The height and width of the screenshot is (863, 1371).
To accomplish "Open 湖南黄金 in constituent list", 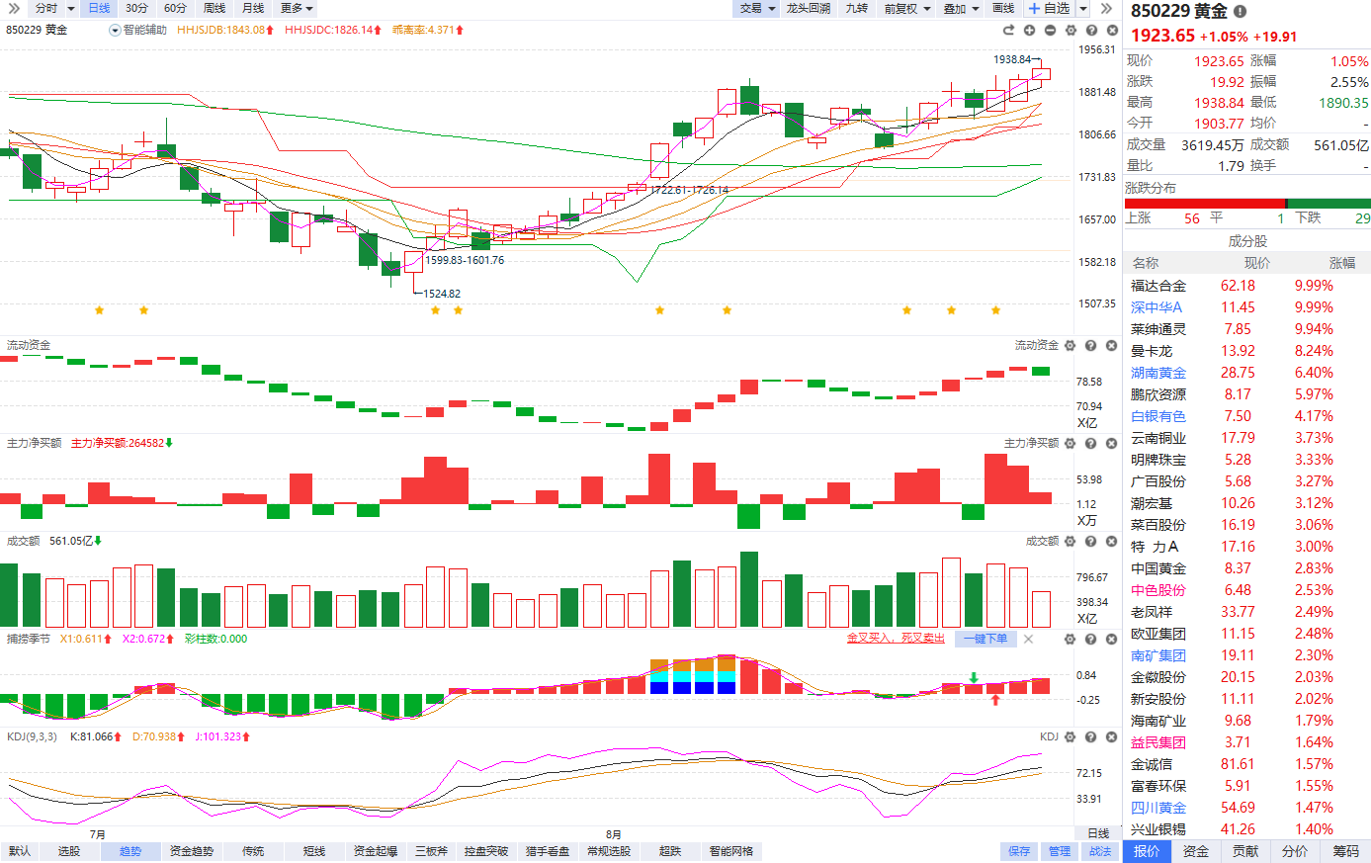I will click(1158, 373).
